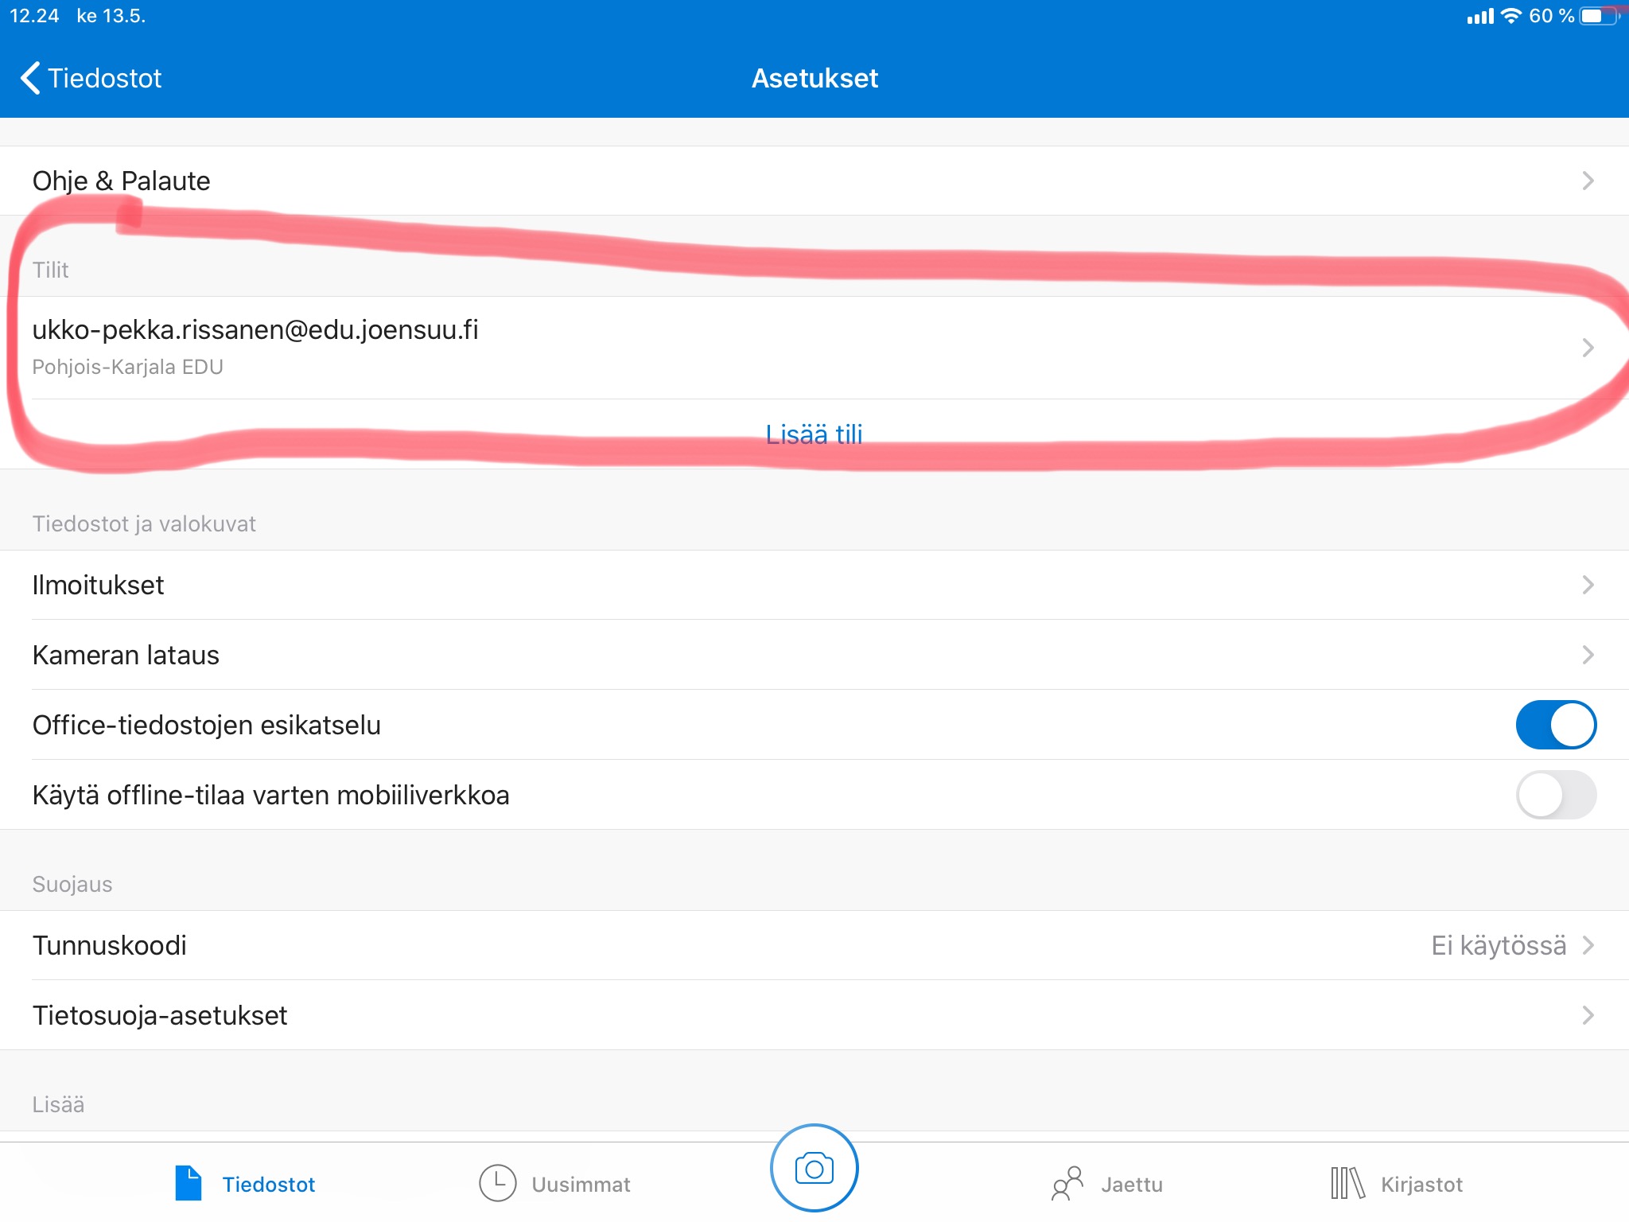Tap the Wi-Fi status icon
This screenshot has width=1629, height=1222.
pos(1510,16)
